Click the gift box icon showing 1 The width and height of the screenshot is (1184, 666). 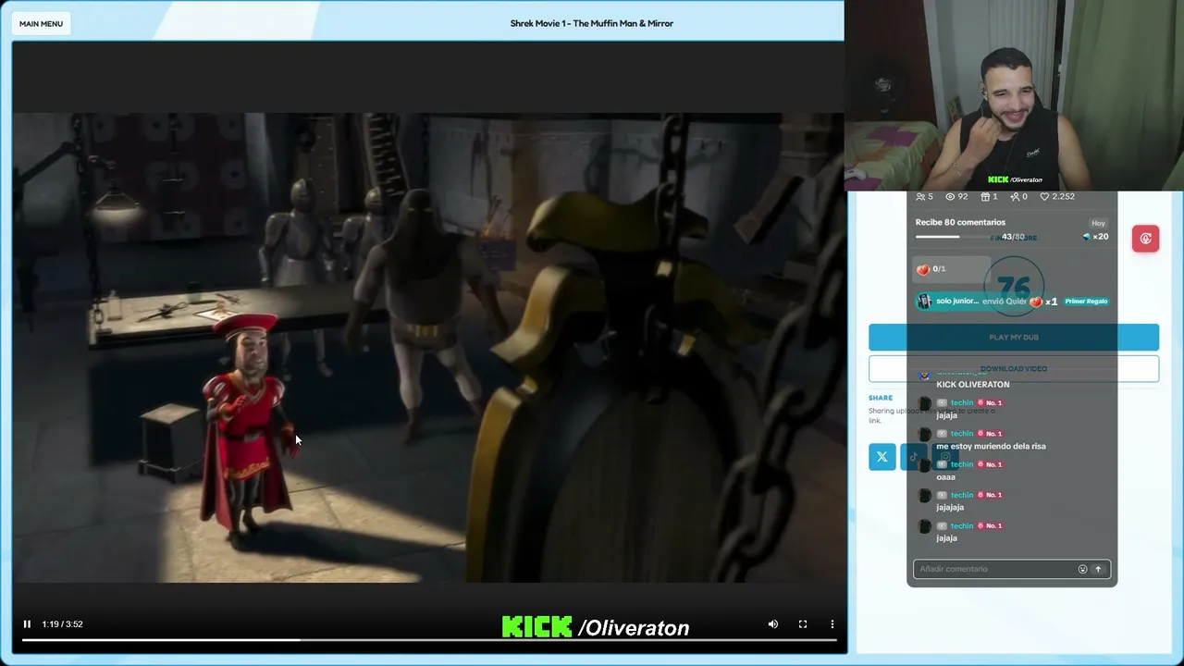pos(986,197)
